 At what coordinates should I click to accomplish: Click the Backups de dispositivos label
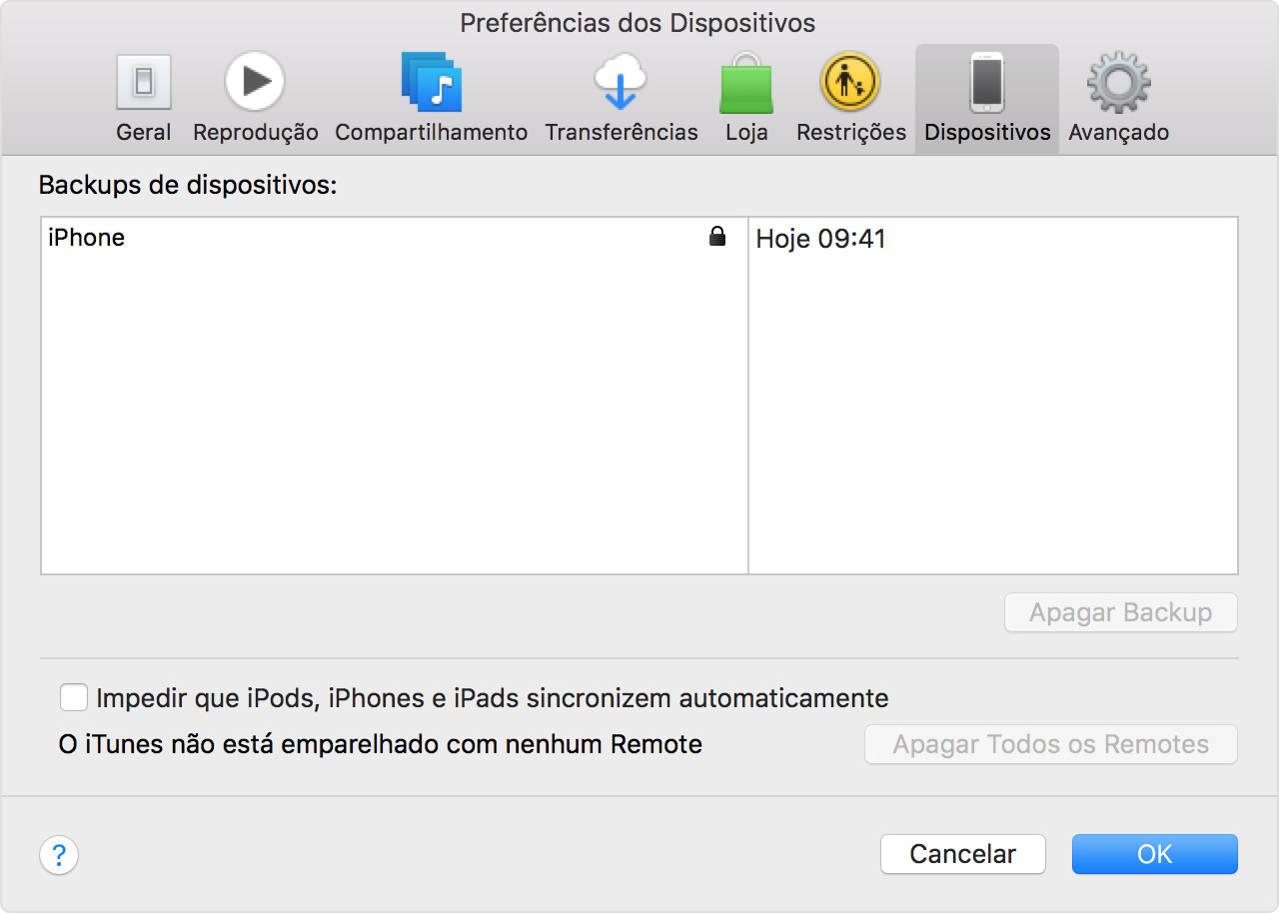189,185
